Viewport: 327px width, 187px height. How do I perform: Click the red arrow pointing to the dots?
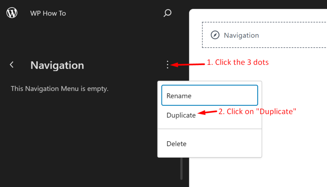pyautogui.click(x=187, y=65)
